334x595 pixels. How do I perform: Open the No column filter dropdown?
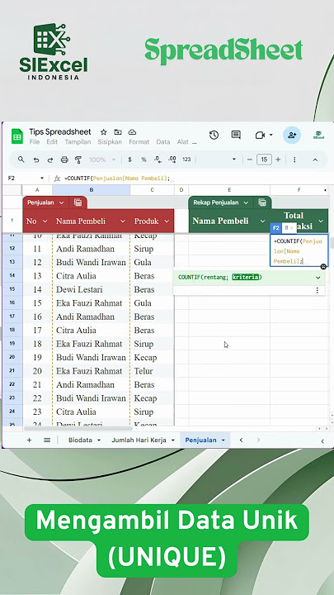(45, 221)
